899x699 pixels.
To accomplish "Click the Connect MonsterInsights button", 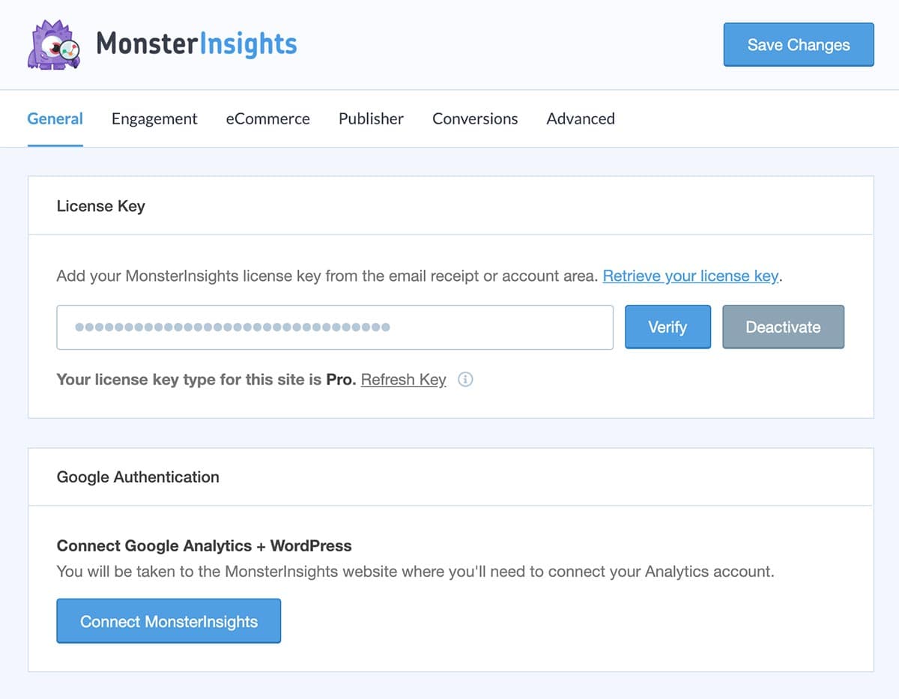I will click(169, 620).
